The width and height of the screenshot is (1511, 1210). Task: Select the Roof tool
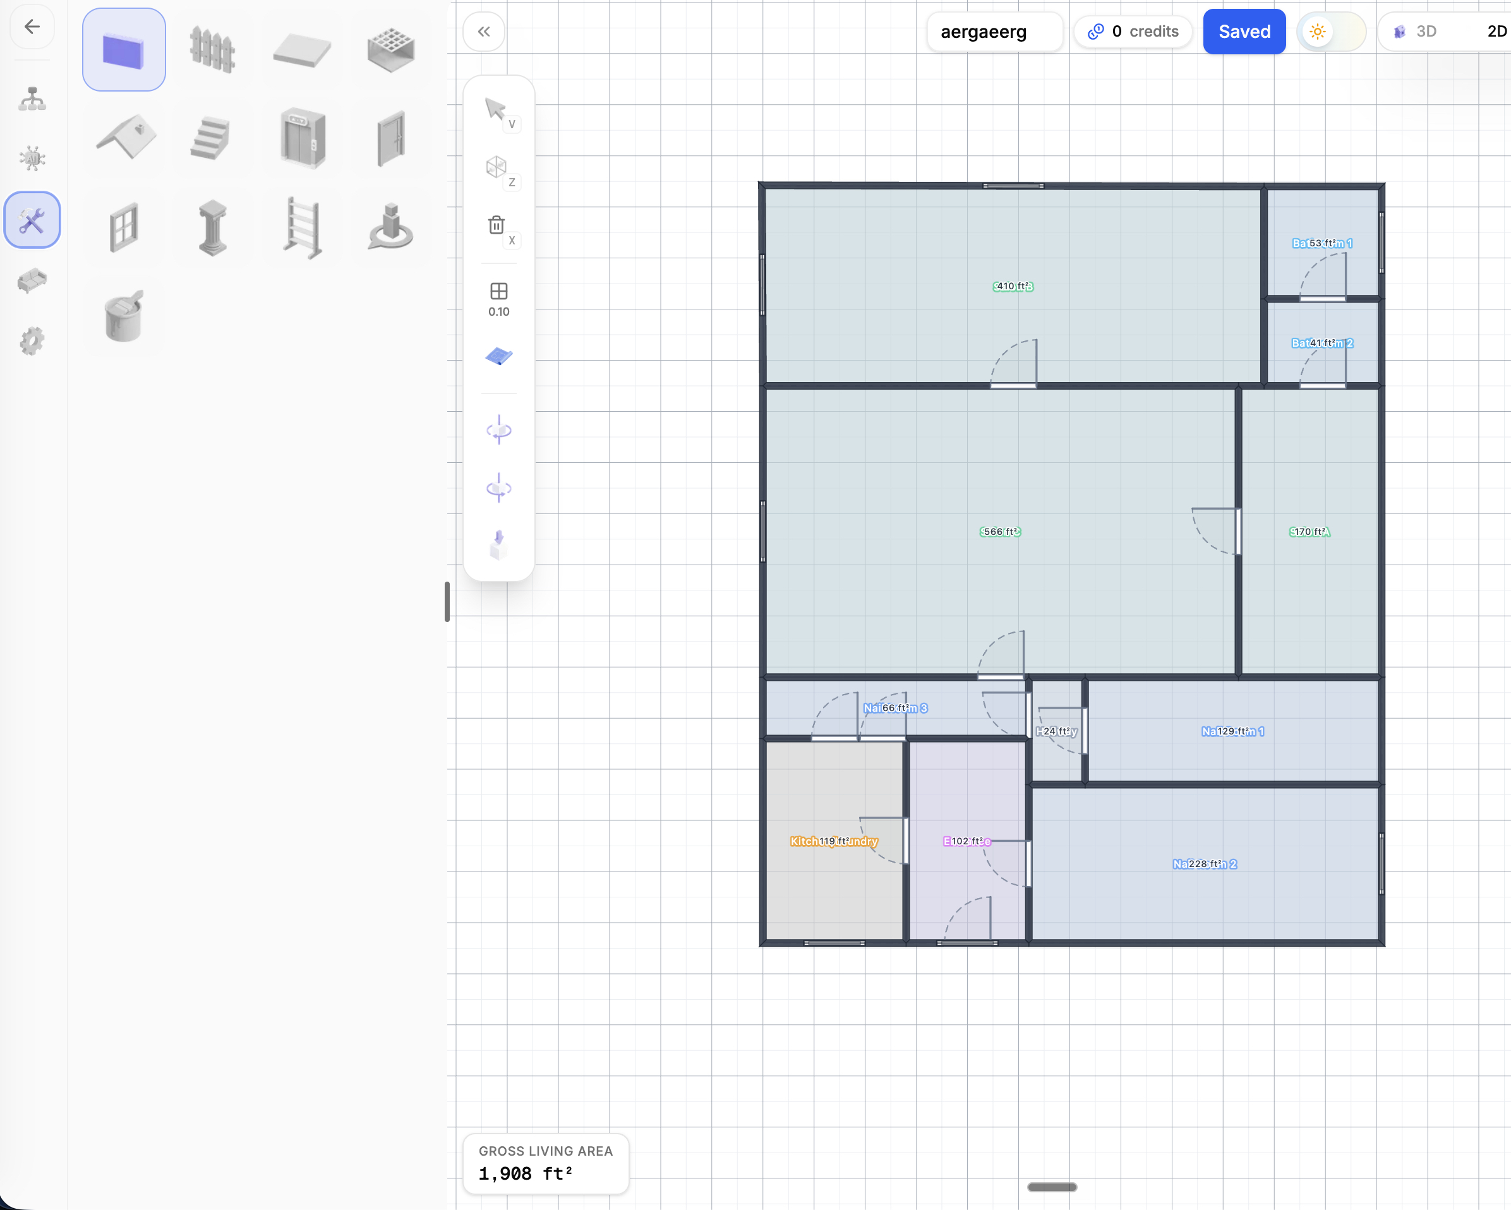pos(124,138)
